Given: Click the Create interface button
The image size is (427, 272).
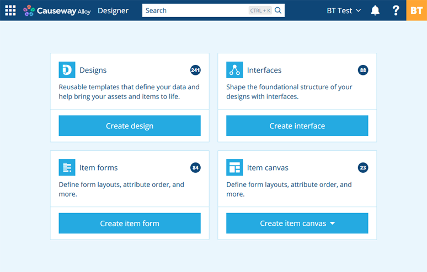Looking at the screenshot, I should [x=297, y=126].
